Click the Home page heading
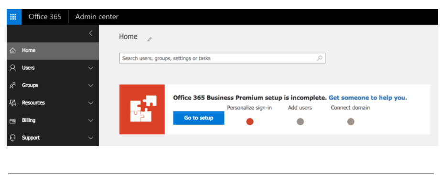Viewport: 441px width, 180px height. pyautogui.click(x=128, y=37)
